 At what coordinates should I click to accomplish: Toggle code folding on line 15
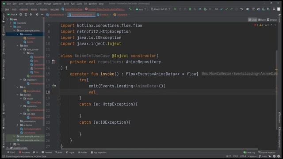tap(59, 74)
